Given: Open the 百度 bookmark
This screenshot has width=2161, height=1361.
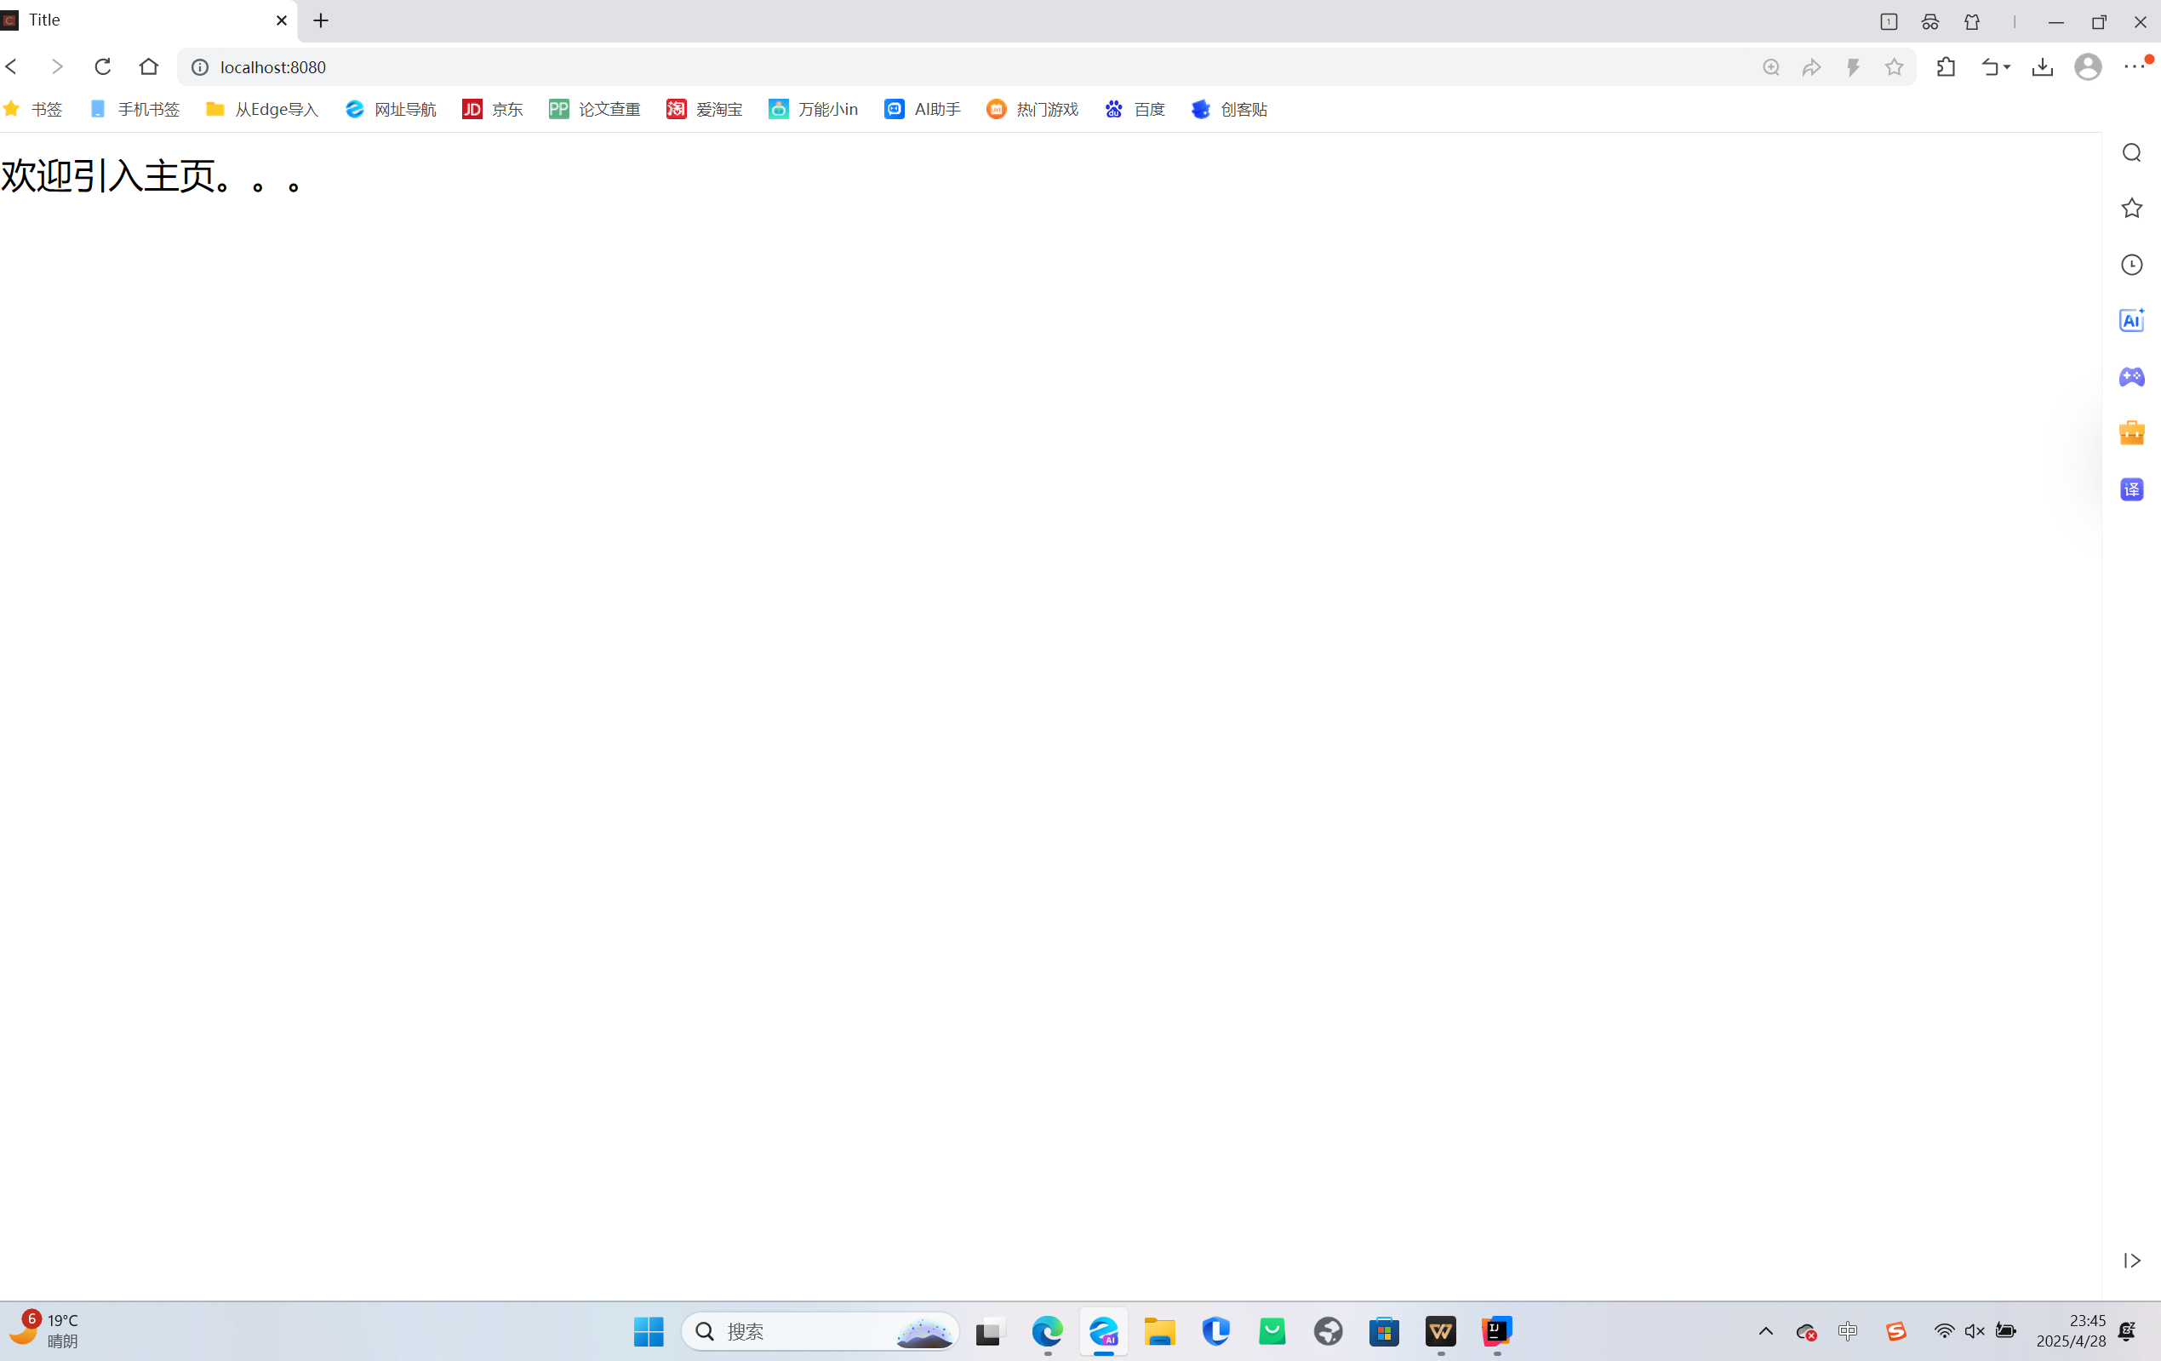Looking at the screenshot, I should click(x=1135, y=110).
